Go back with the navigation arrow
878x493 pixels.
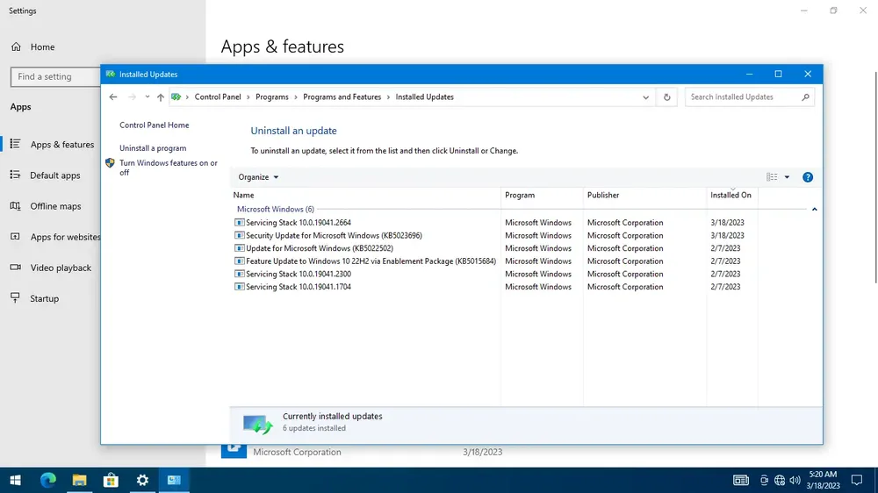tap(113, 96)
